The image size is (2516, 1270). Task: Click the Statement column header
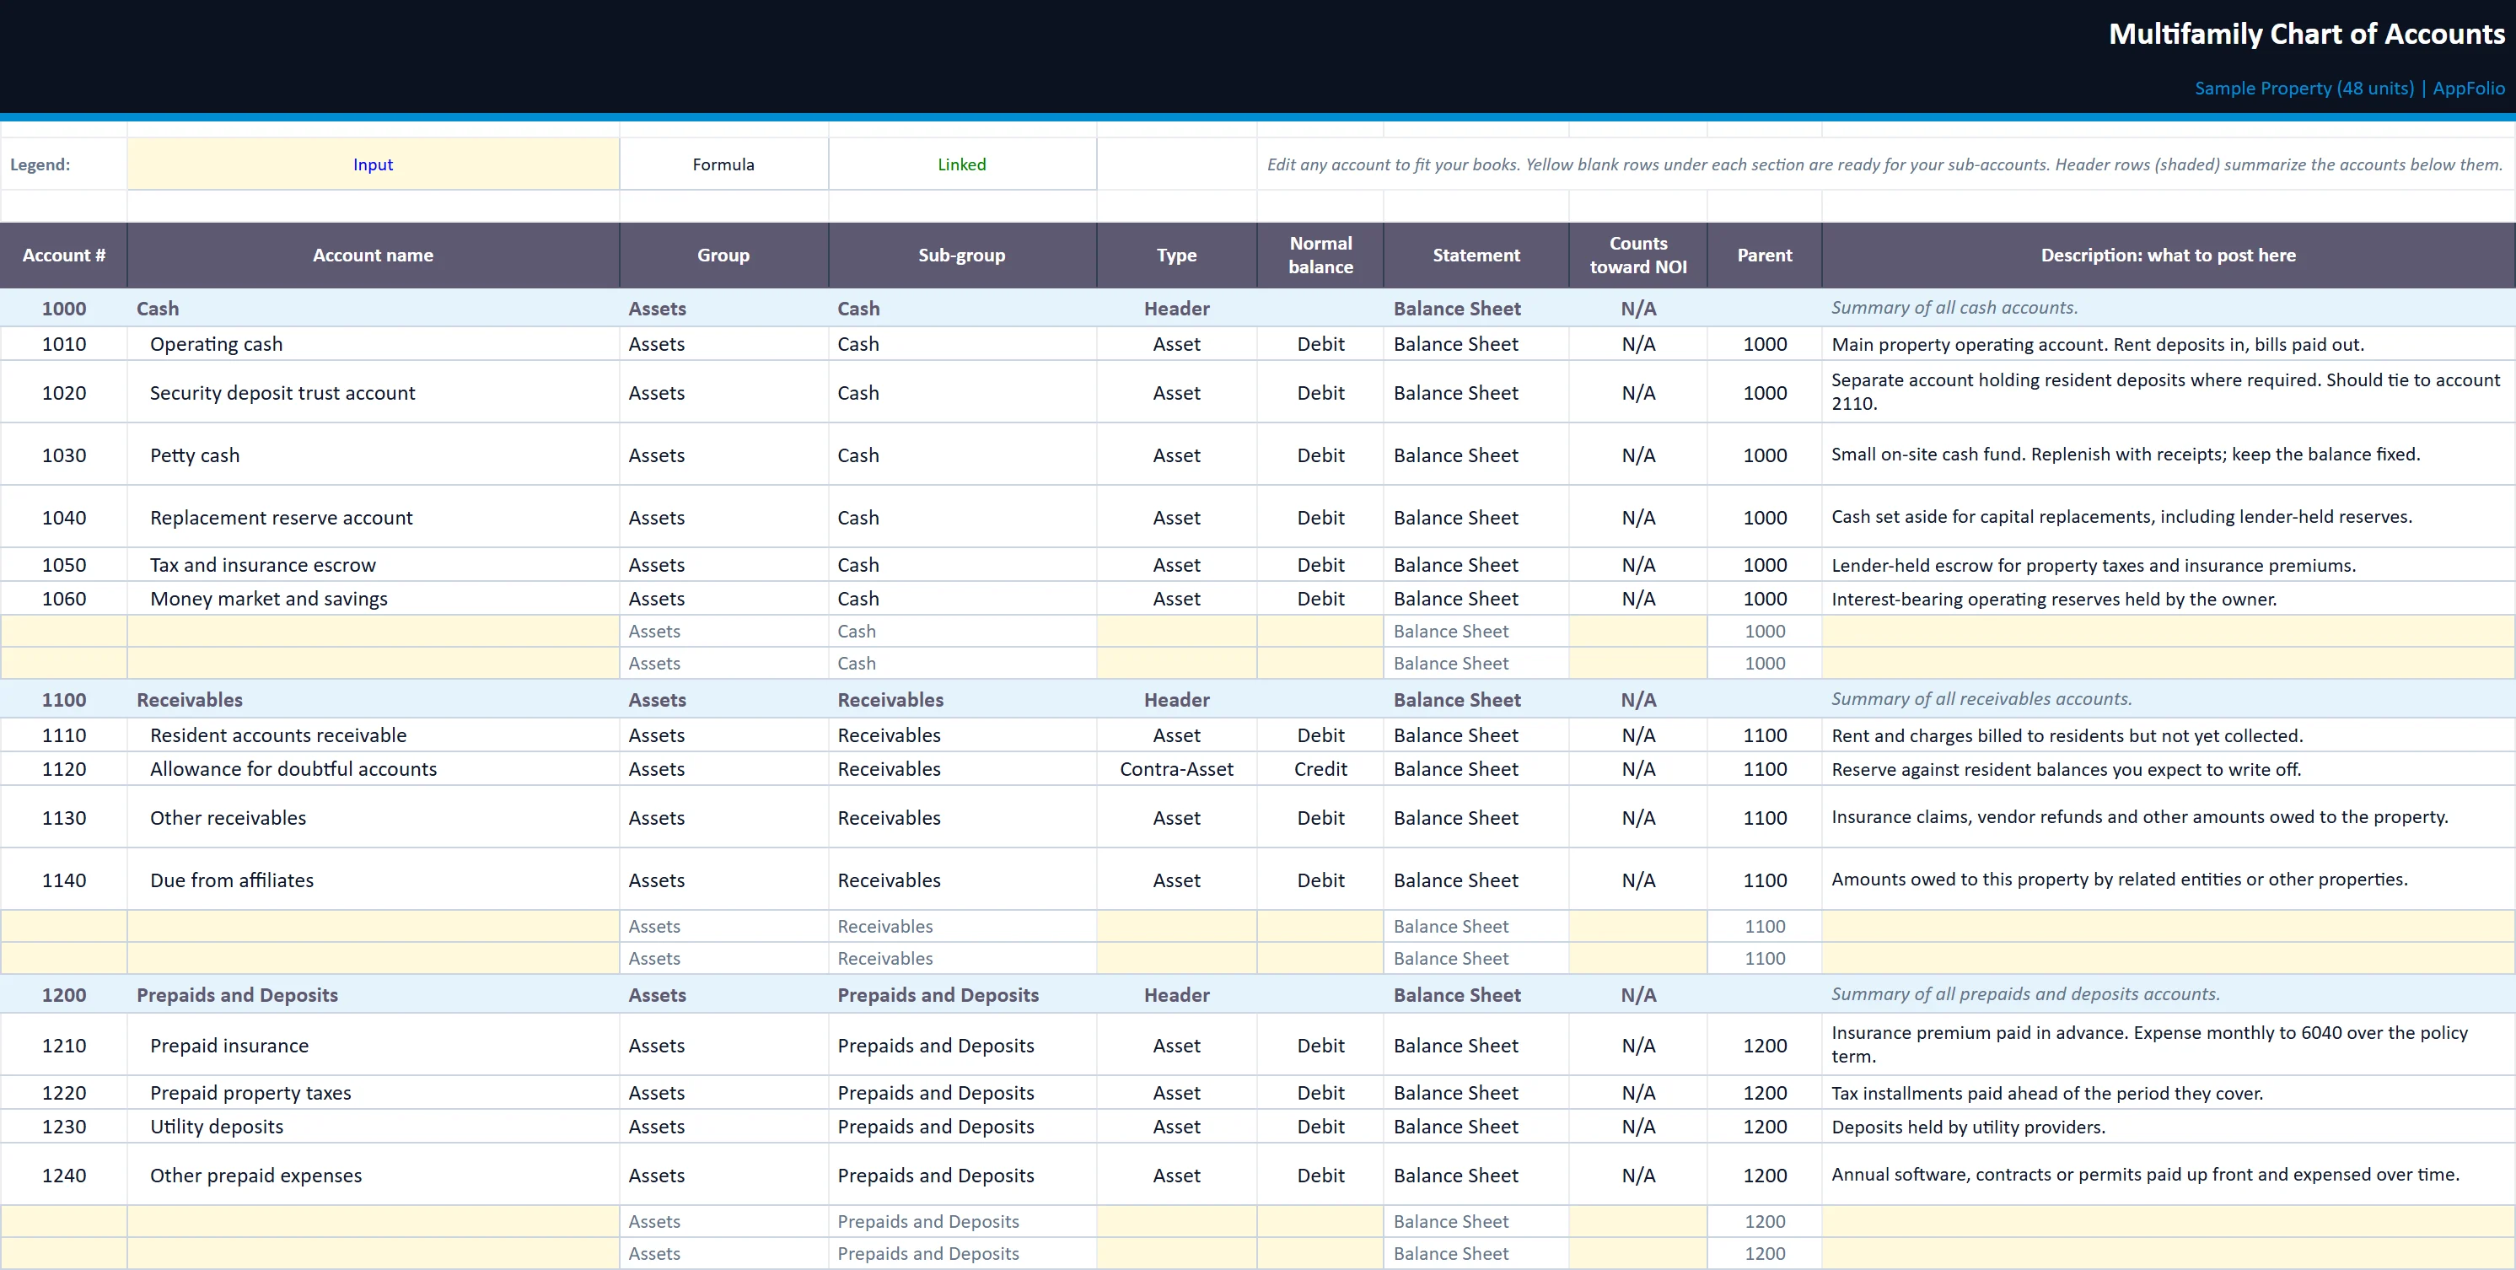1476,255
